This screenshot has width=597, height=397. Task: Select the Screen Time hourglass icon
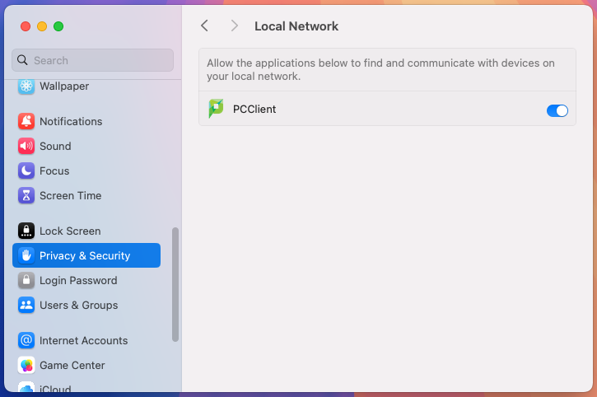(26, 195)
